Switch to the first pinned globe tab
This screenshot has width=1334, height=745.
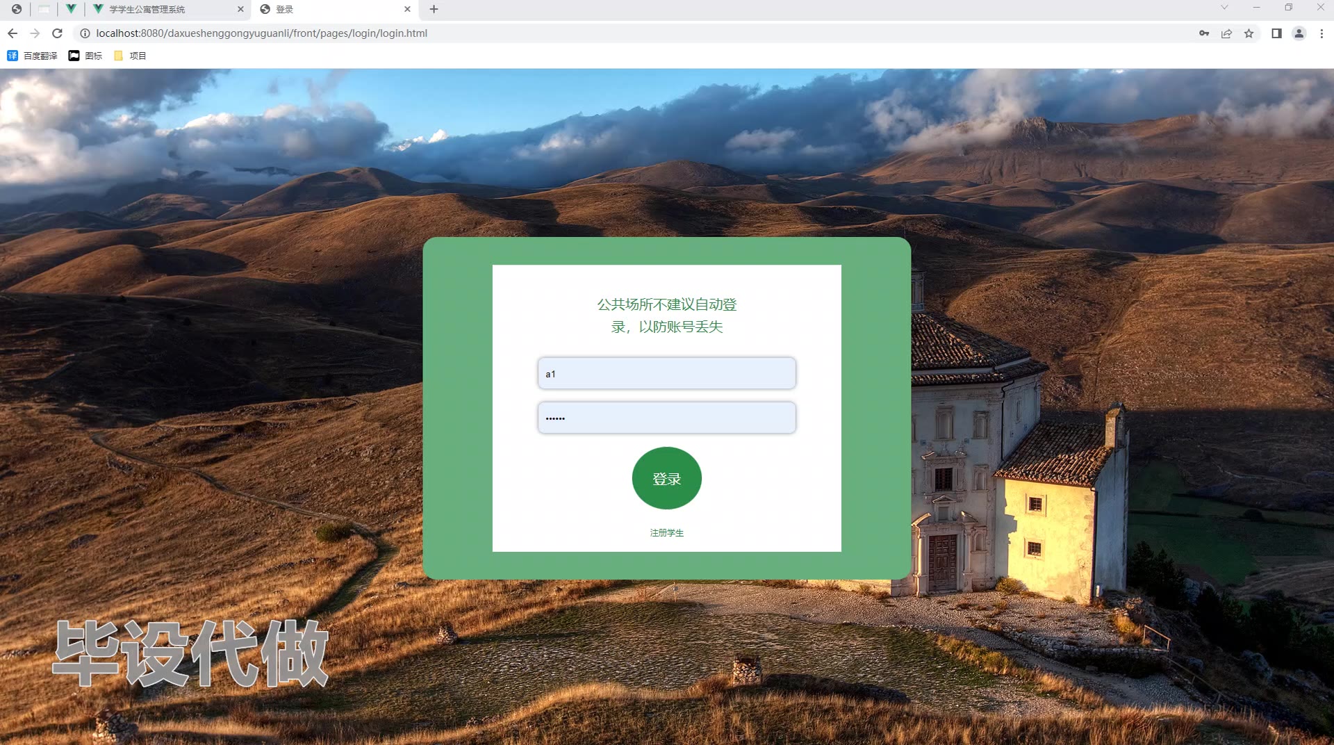tap(17, 9)
